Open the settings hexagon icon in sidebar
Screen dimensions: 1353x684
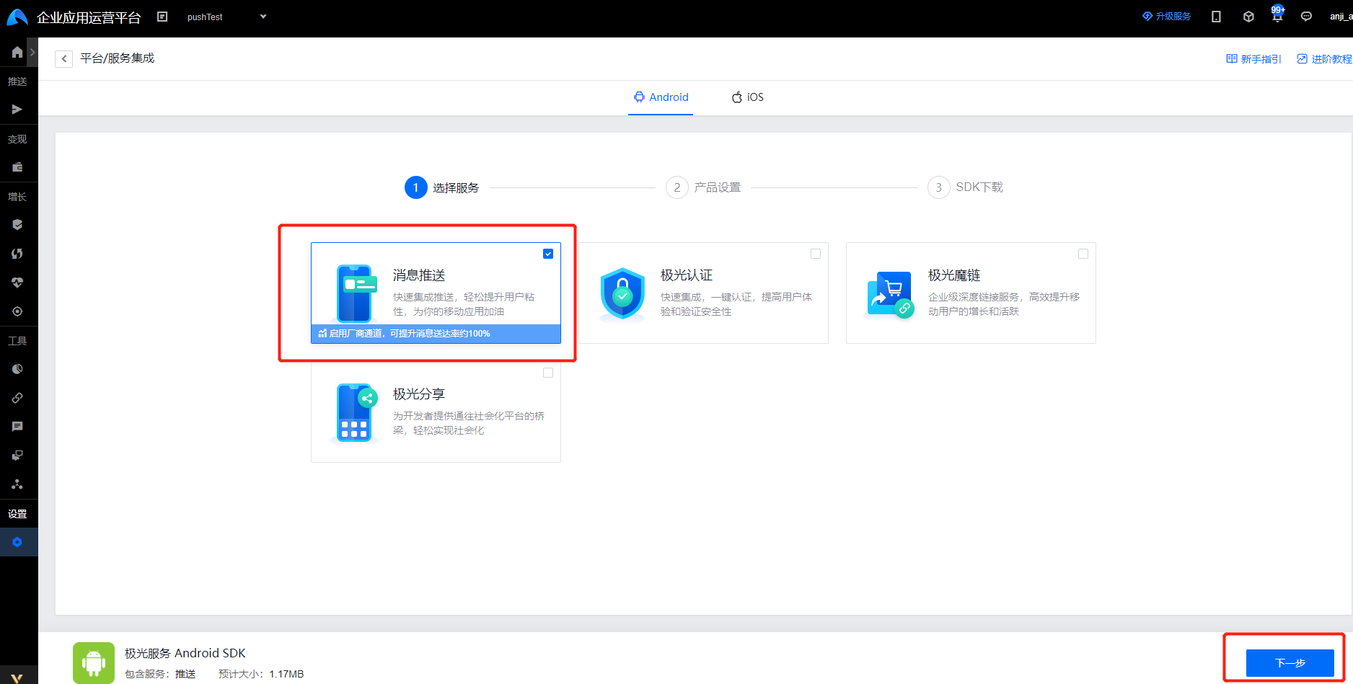click(x=17, y=542)
